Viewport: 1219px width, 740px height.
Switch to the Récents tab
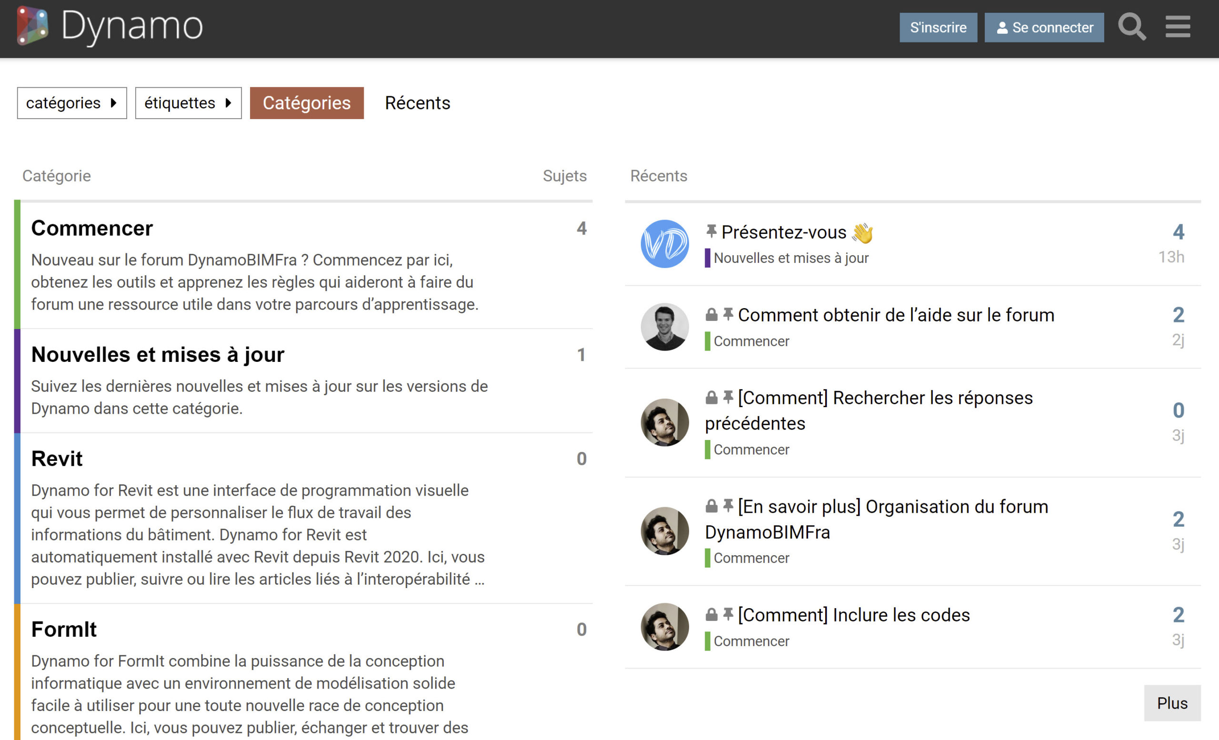coord(418,103)
